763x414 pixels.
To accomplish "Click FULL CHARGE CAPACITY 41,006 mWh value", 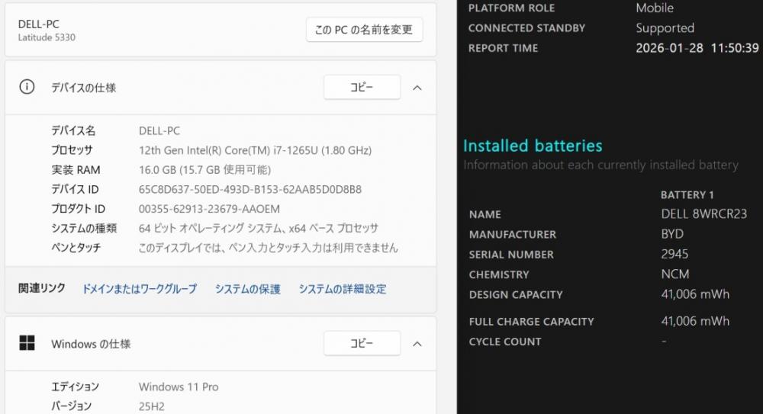I will coord(695,321).
